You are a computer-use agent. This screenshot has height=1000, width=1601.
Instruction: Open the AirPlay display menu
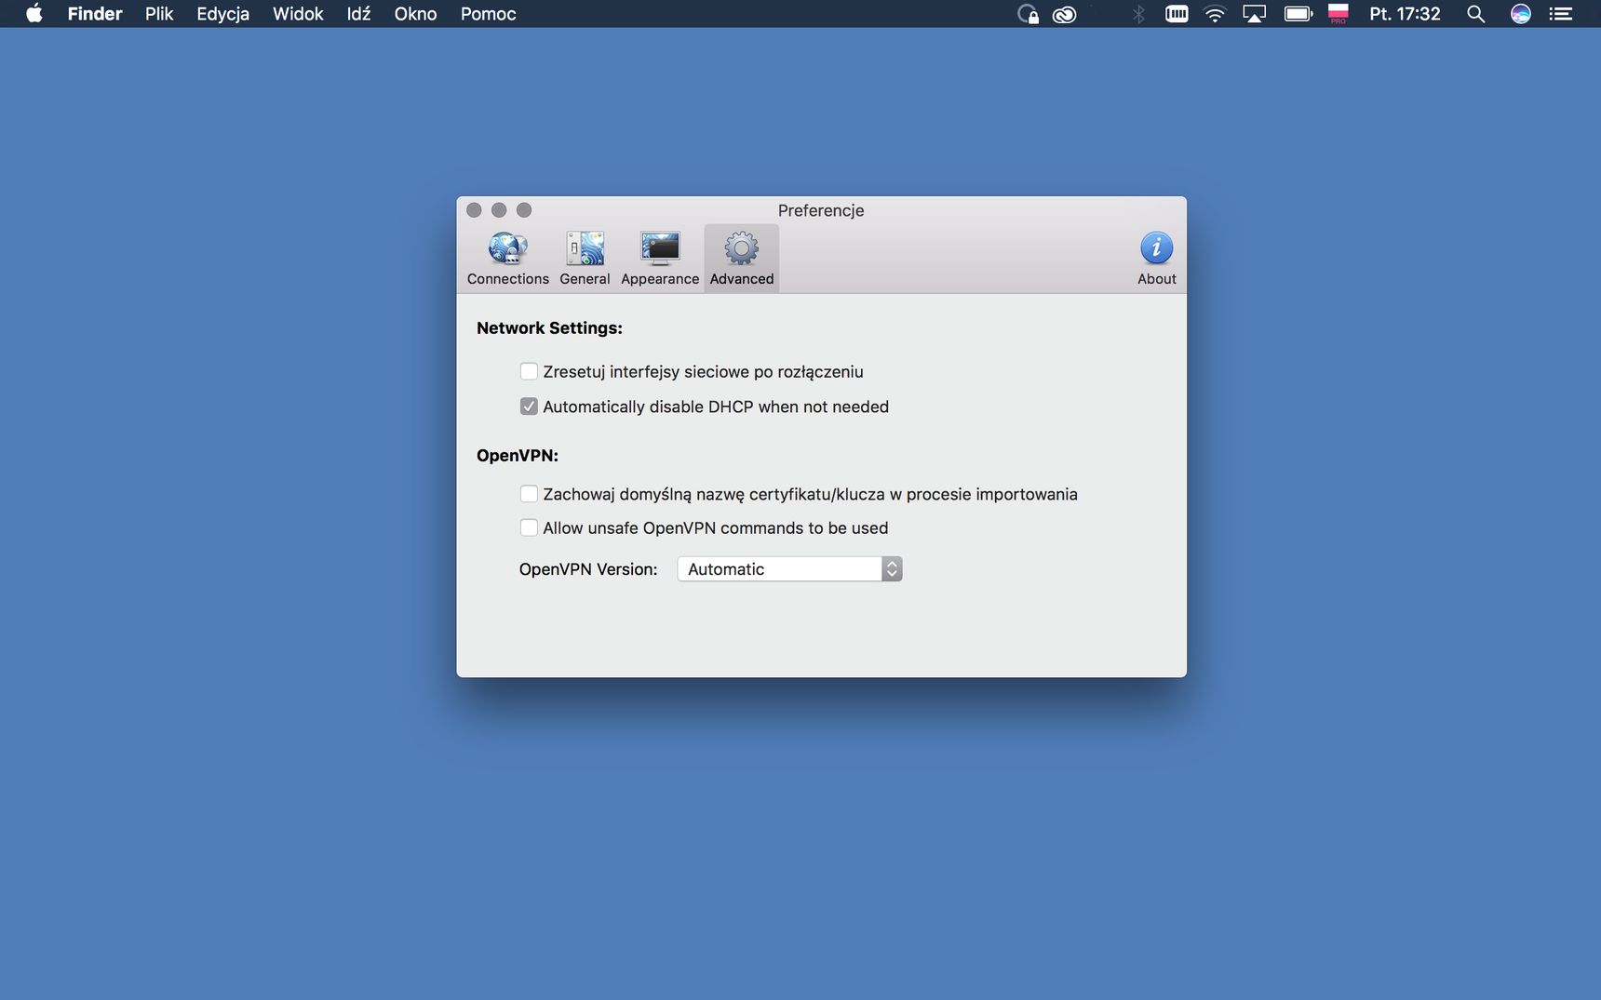pyautogui.click(x=1255, y=14)
